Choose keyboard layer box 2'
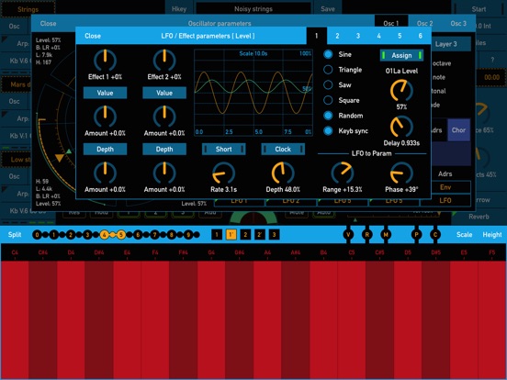507x380 pixels. (260, 235)
